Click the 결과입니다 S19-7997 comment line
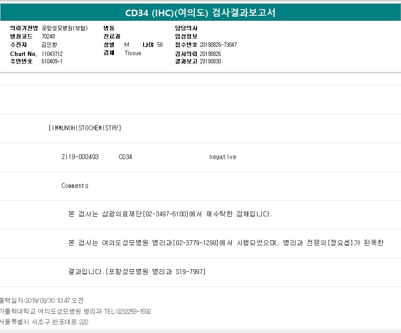401x333 pixels. [x=137, y=271]
